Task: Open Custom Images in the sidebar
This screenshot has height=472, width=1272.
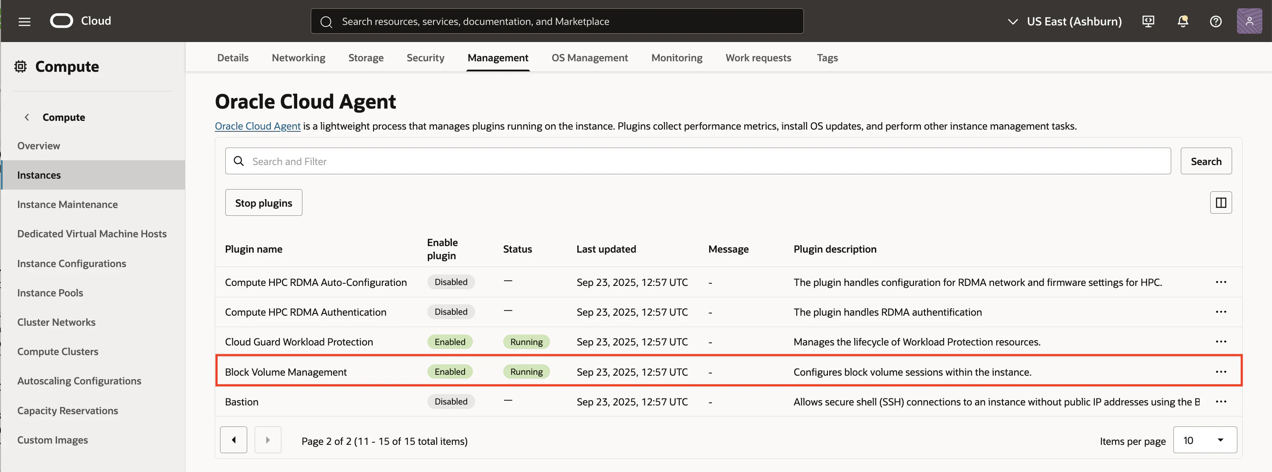Action: [x=52, y=440]
